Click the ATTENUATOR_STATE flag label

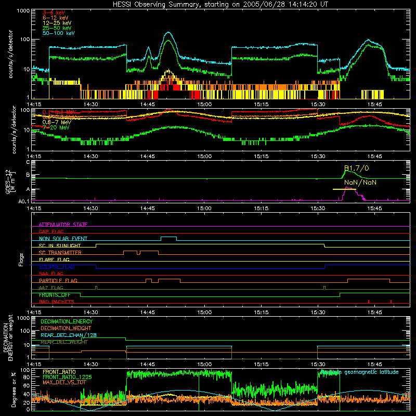[x=63, y=225]
